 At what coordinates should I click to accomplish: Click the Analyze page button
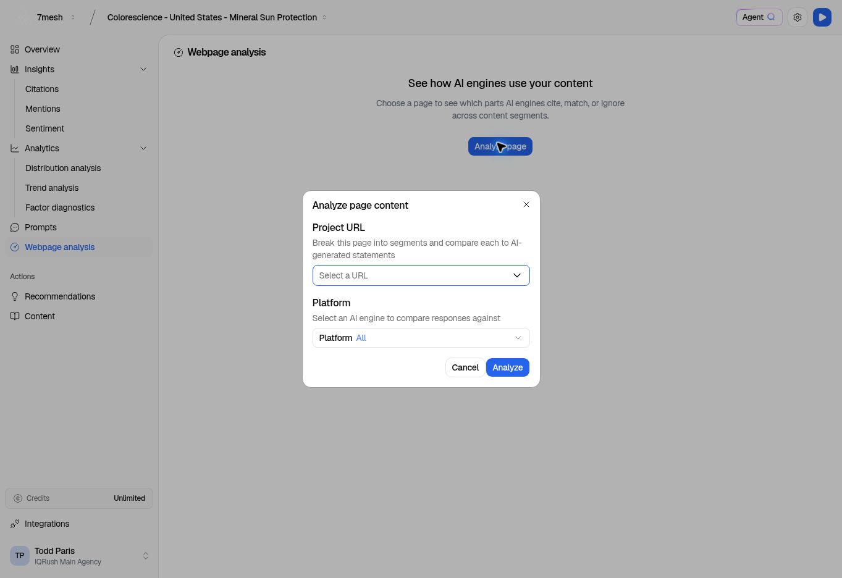pos(500,146)
